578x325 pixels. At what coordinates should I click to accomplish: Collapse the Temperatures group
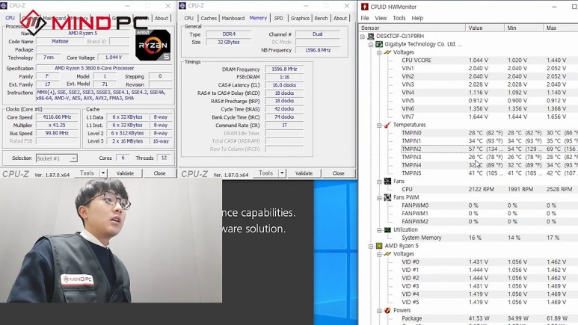click(x=379, y=126)
